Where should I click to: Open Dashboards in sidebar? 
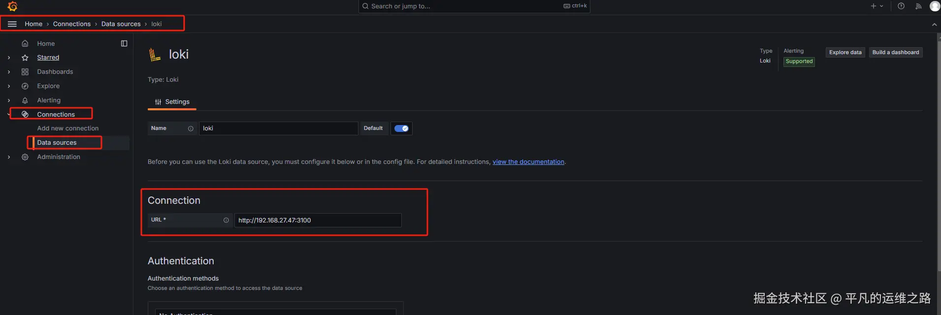click(x=55, y=72)
